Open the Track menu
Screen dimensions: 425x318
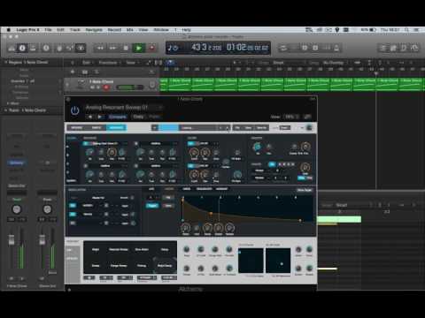point(75,30)
